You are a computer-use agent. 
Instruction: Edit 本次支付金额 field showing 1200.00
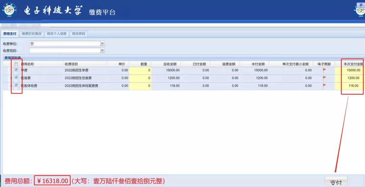tap(350, 78)
